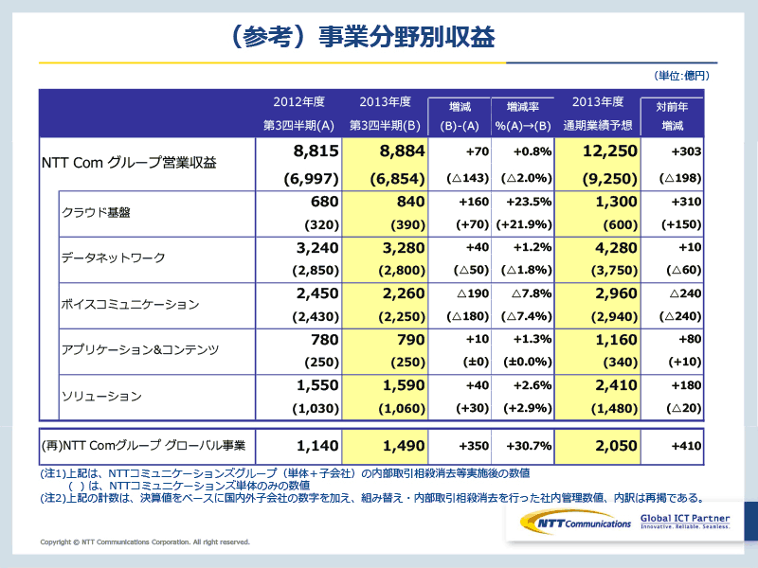
Task: Select the global forecast 2,050
Action: tap(617, 446)
